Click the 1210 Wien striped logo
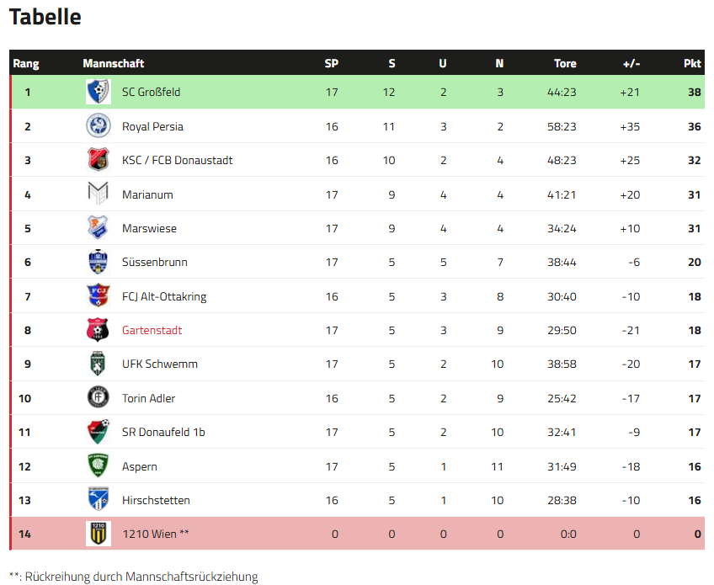 point(98,534)
